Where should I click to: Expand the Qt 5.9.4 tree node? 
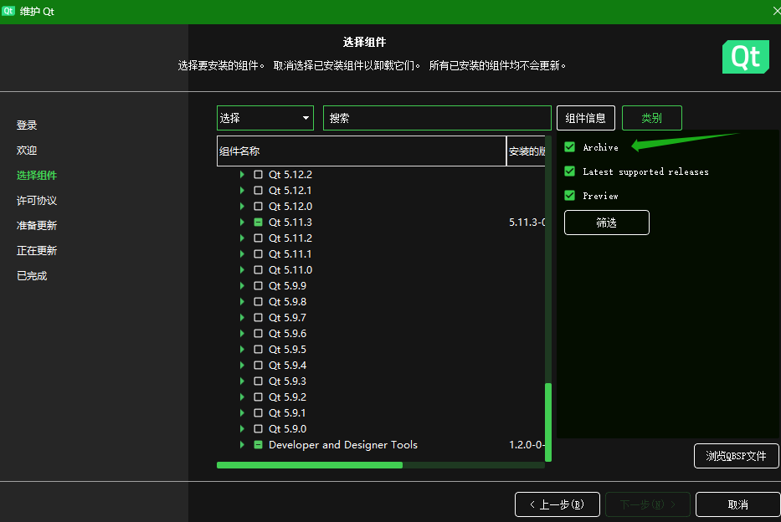tap(242, 366)
